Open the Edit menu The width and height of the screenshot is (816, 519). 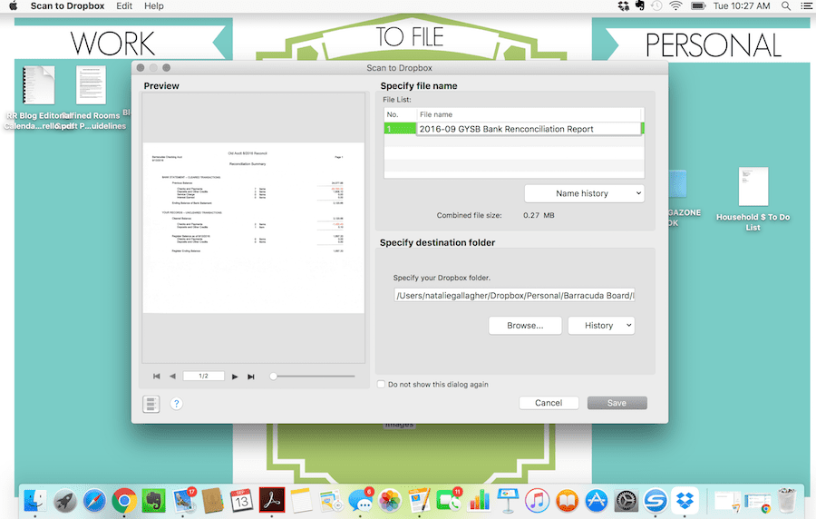pyautogui.click(x=124, y=5)
